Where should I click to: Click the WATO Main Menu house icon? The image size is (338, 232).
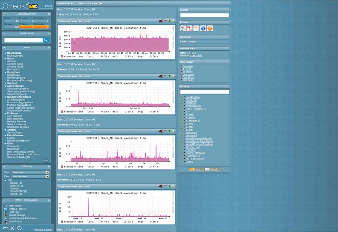click(x=6, y=206)
